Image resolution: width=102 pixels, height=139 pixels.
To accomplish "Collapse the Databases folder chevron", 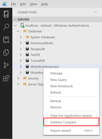I will 18,31.
